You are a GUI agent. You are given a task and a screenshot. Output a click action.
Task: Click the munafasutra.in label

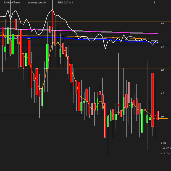pos(37,2)
